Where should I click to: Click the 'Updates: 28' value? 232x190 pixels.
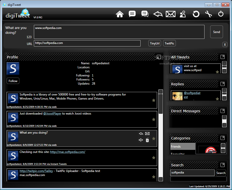pyautogui.click(x=93, y=84)
